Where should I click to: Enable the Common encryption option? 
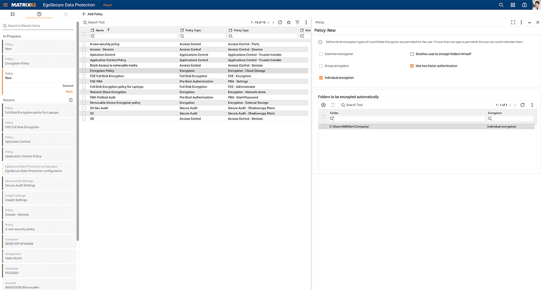pyautogui.click(x=321, y=54)
